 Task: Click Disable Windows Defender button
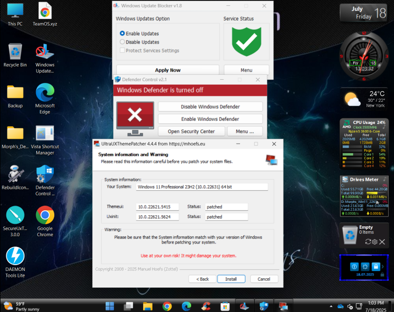click(210, 107)
